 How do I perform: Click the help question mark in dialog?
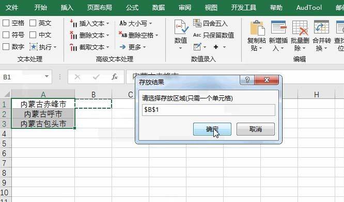point(247,80)
